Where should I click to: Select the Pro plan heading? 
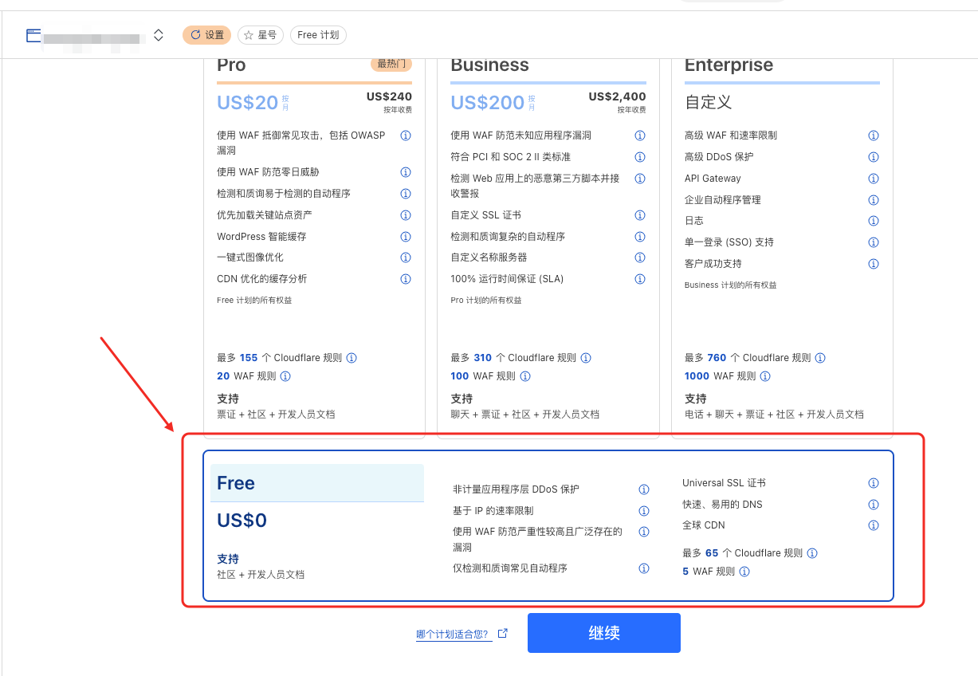pos(231,65)
